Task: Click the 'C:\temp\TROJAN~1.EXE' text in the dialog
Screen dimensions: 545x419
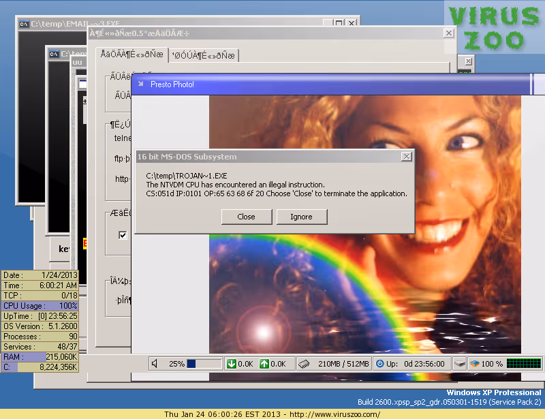Action: (x=186, y=176)
